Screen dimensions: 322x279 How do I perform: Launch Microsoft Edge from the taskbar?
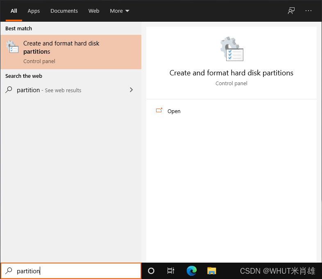pos(191,271)
